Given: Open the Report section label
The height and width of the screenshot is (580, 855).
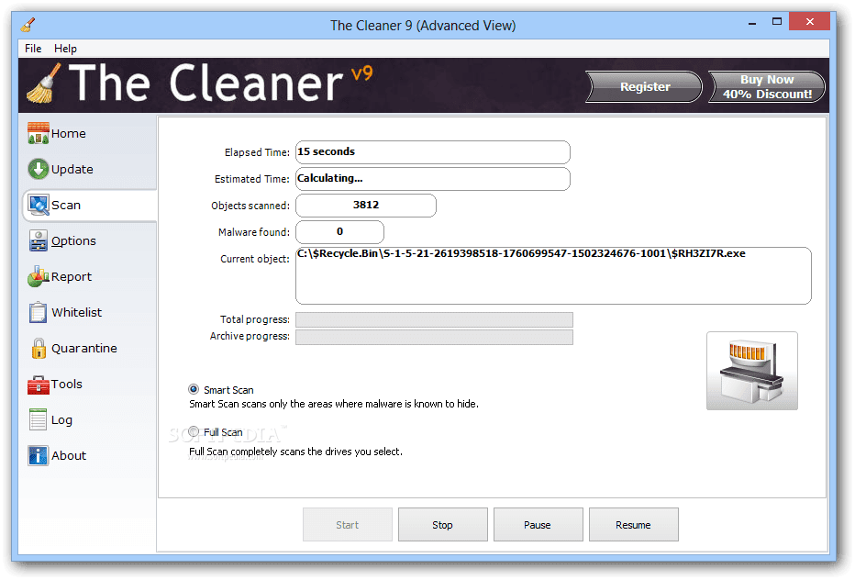Looking at the screenshot, I should 72,277.
